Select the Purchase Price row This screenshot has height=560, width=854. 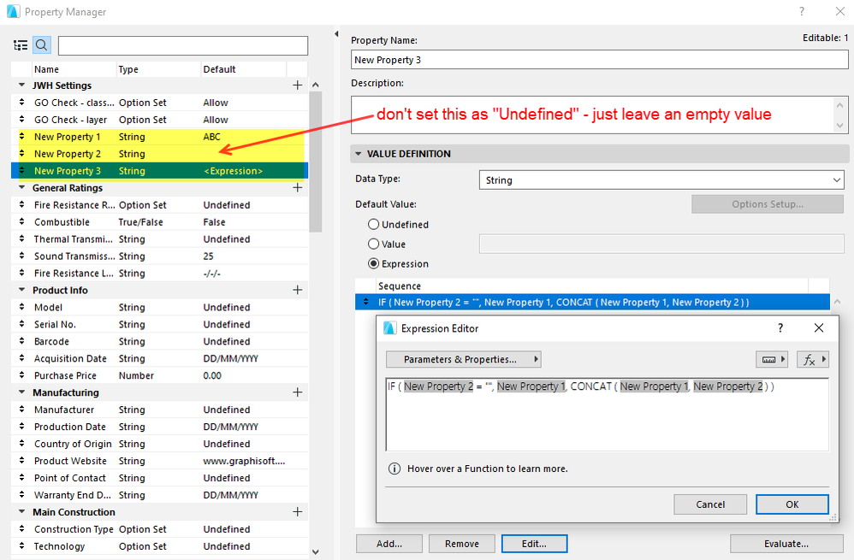(159, 375)
